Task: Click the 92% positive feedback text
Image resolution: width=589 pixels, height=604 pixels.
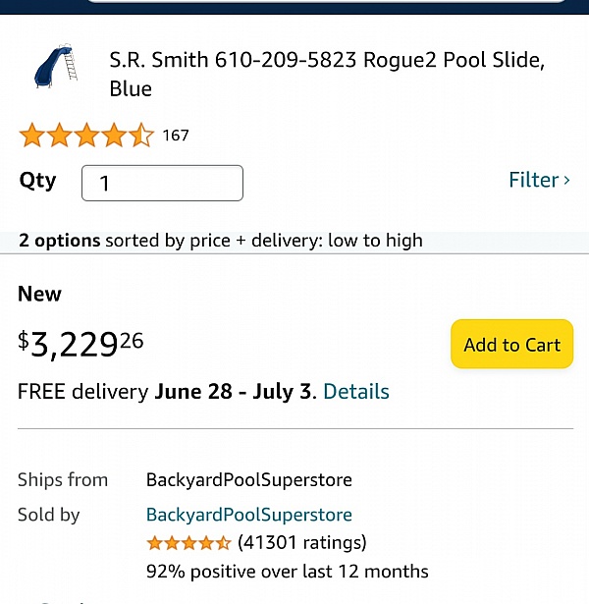Action: (287, 571)
